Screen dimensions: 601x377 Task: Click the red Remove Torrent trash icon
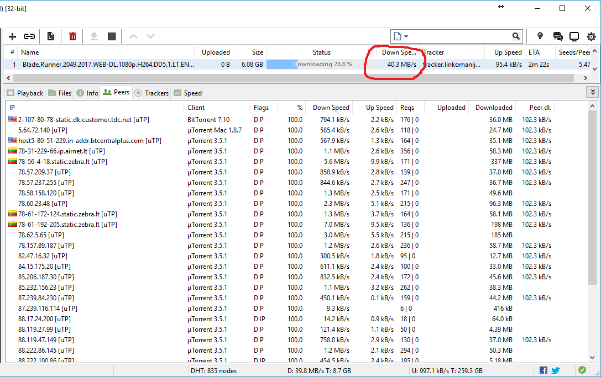pos(72,36)
